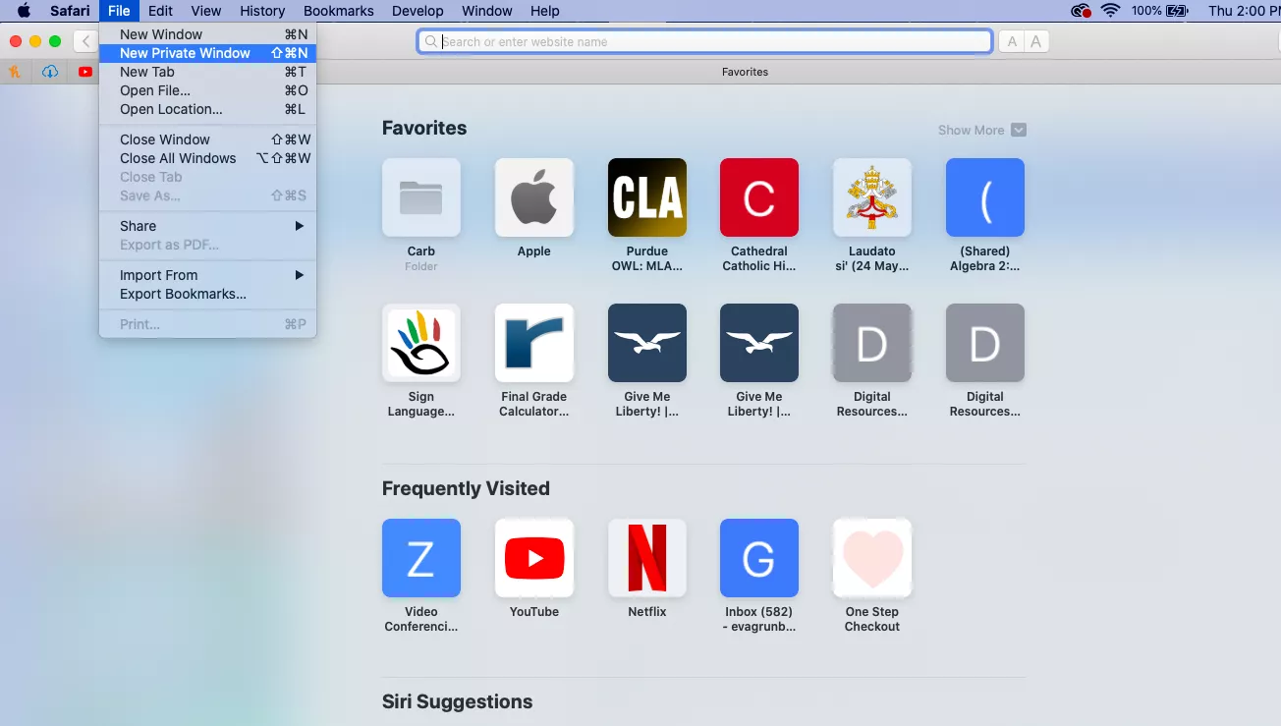Image resolution: width=1281 pixels, height=726 pixels.
Task: Choose New Window from File menu
Action: (x=207, y=34)
